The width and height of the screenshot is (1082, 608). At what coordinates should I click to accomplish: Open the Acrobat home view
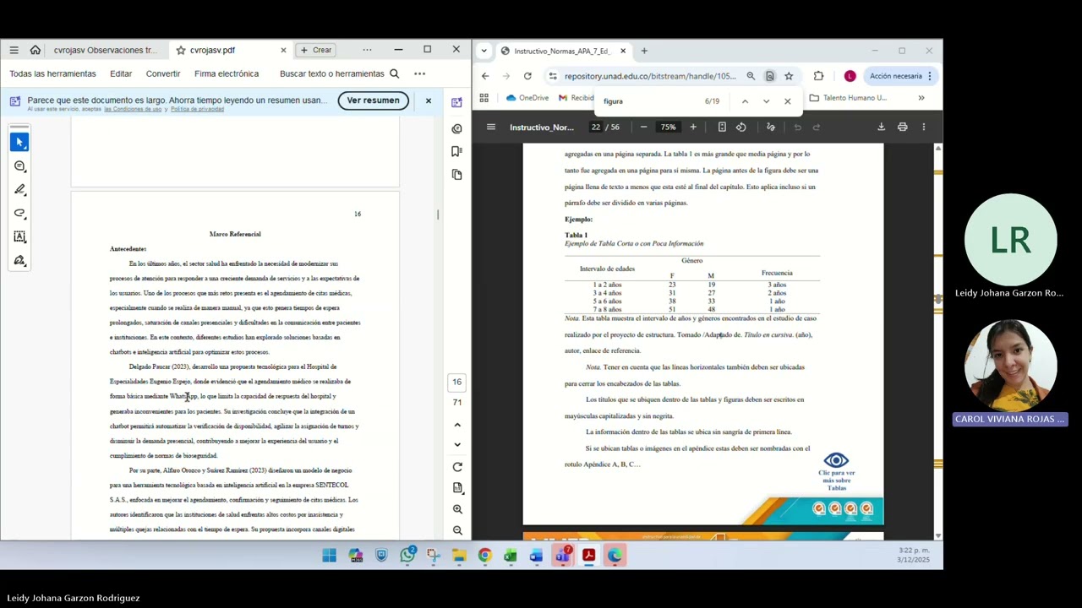pos(35,50)
